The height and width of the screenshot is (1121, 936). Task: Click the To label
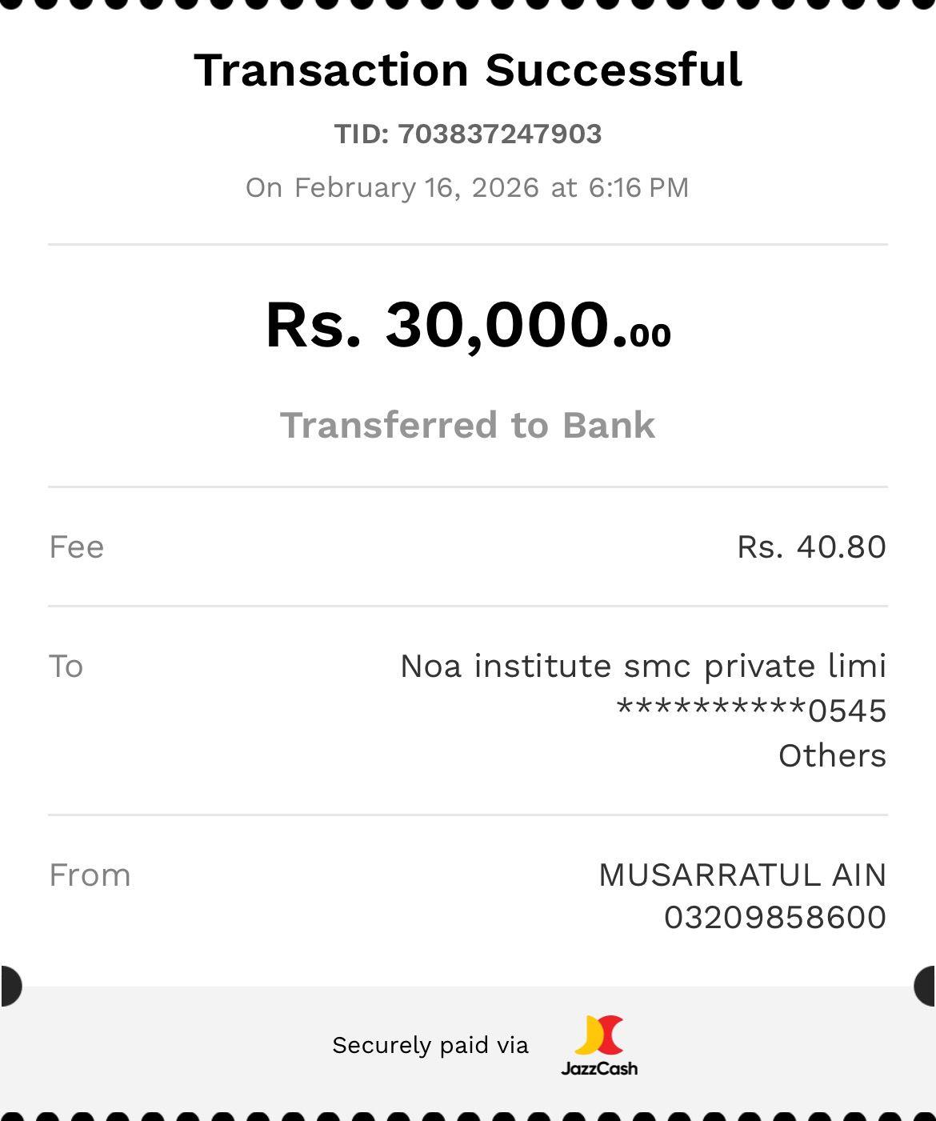66,667
